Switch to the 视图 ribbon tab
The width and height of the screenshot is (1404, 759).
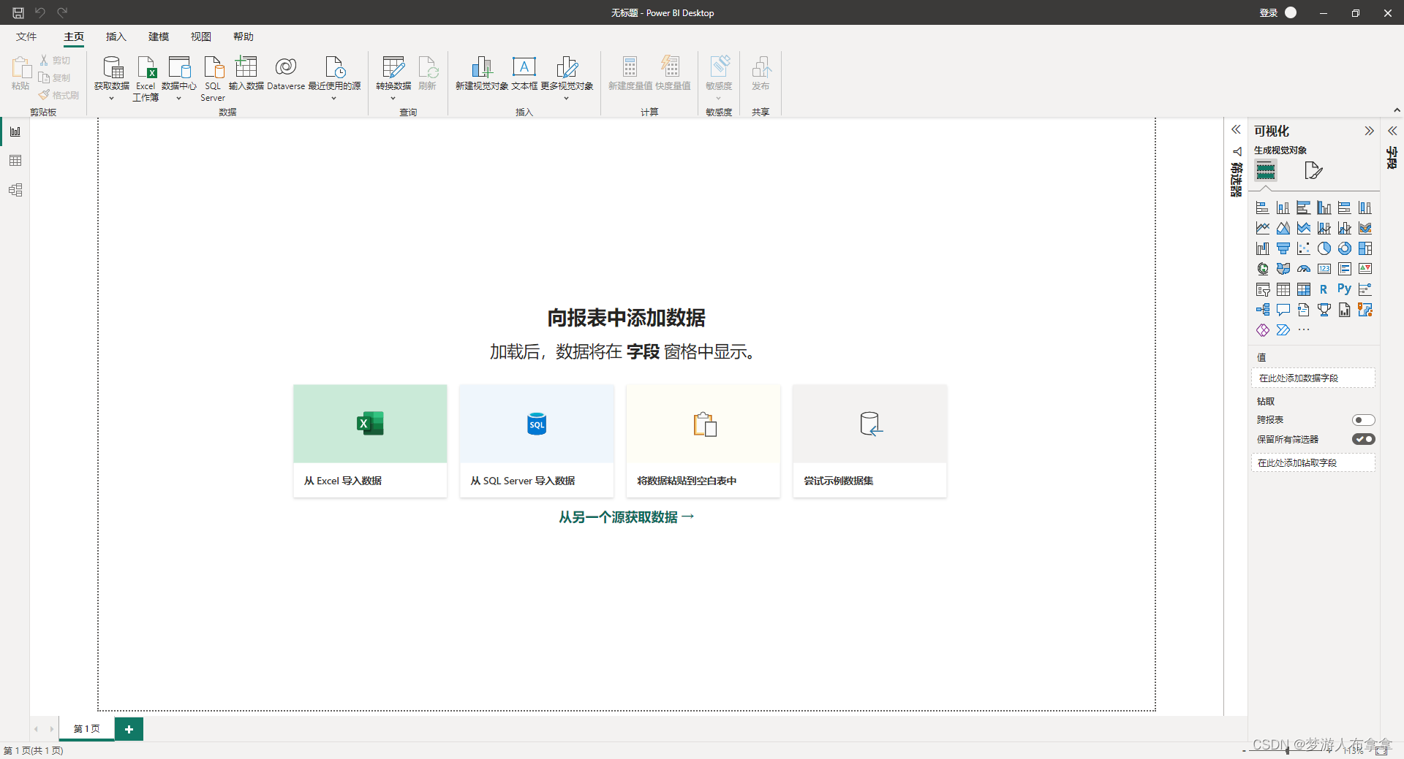(x=201, y=37)
